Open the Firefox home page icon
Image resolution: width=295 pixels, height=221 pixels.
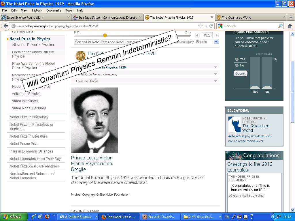click(290, 26)
